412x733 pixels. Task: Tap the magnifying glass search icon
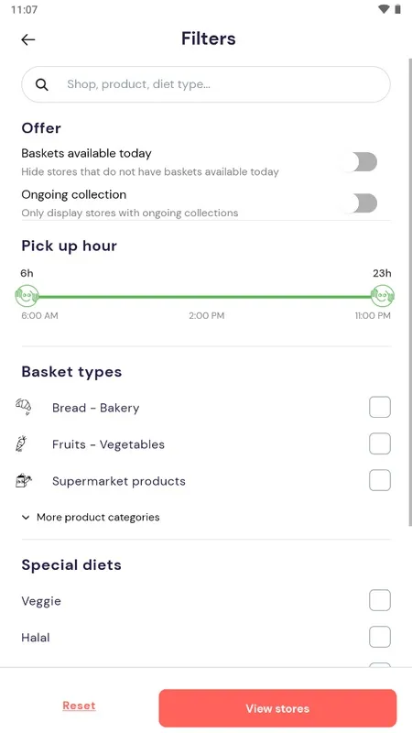[42, 84]
